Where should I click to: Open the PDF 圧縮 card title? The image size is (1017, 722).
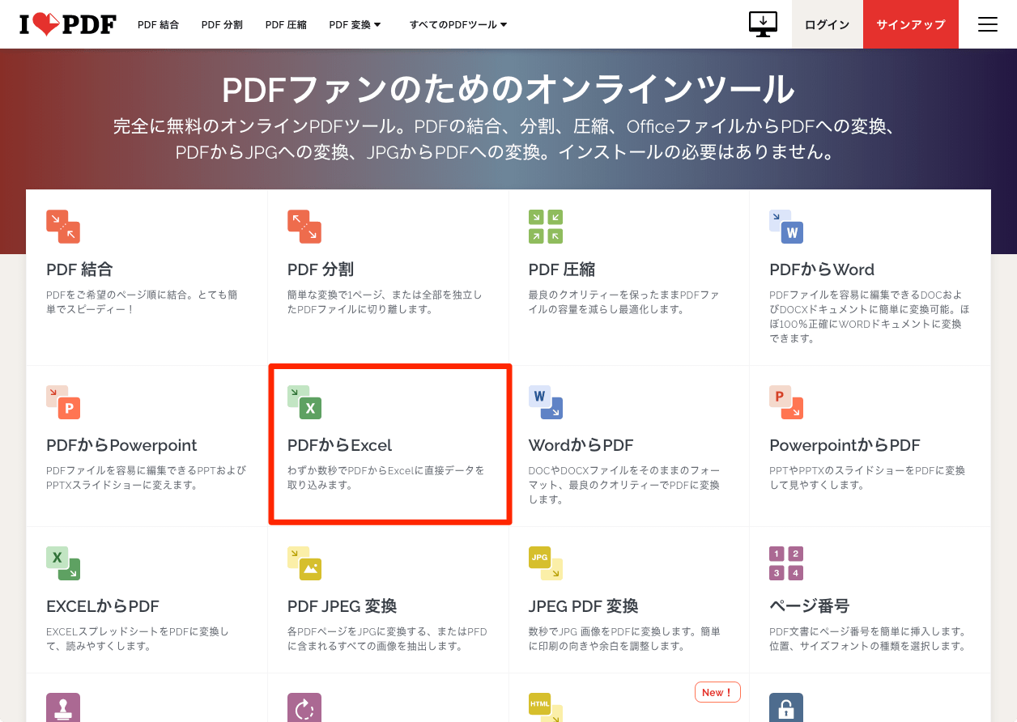pyautogui.click(x=562, y=270)
